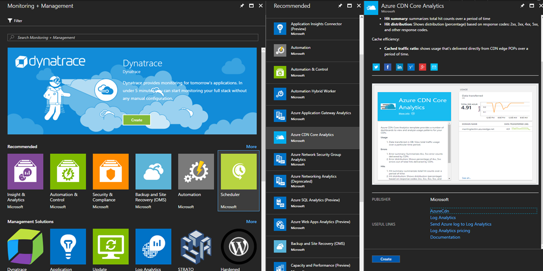
Task: Select Automation Hybrid Worker in the Recommended list
Action: (x=313, y=91)
